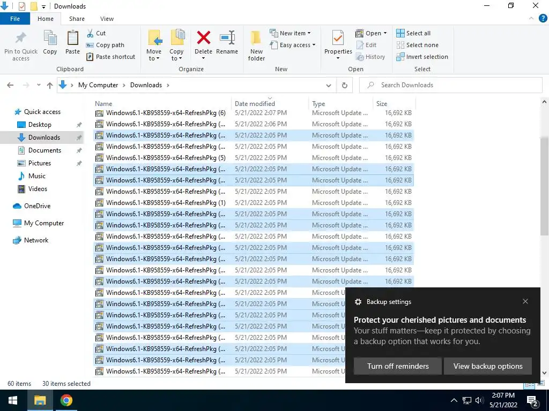Image resolution: width=549 pixels, height=411 pixels.
Task: Show hidden tray icons chevron
Action: tap(454, 400)
